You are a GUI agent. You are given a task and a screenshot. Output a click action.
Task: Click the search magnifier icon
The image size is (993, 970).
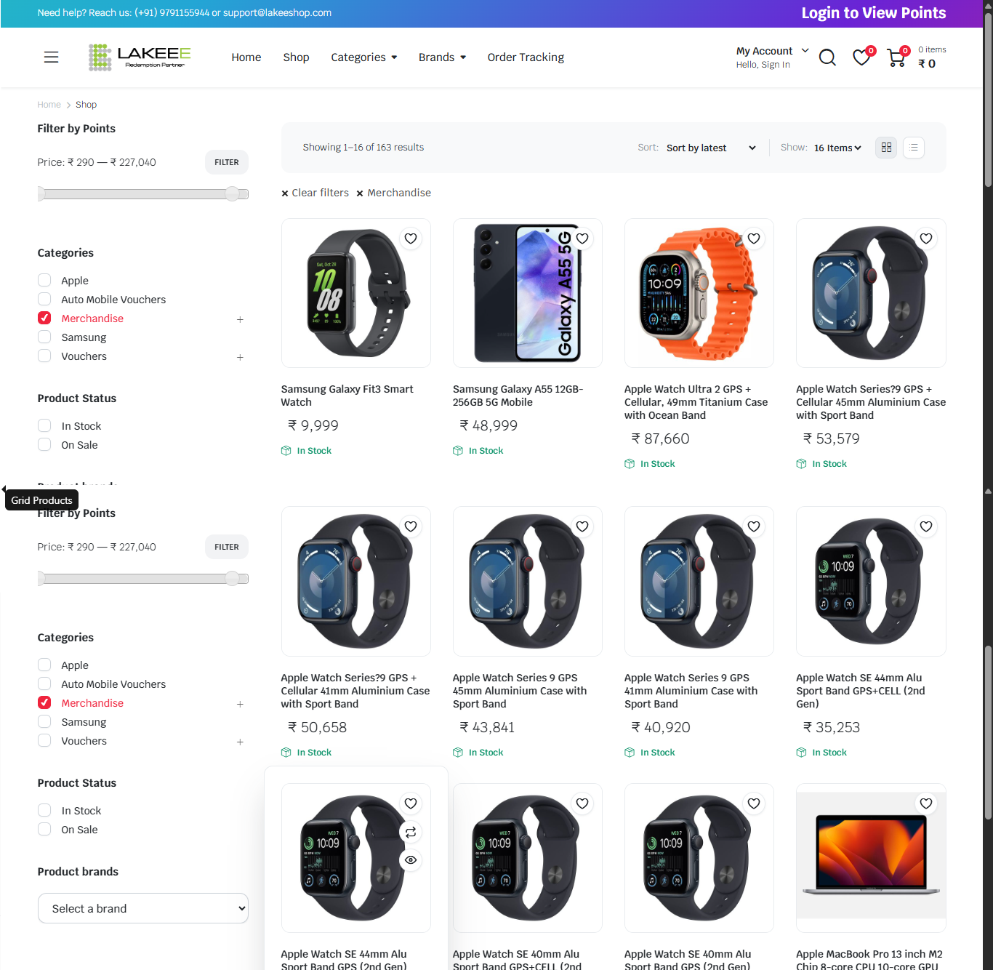pos(827,57)
